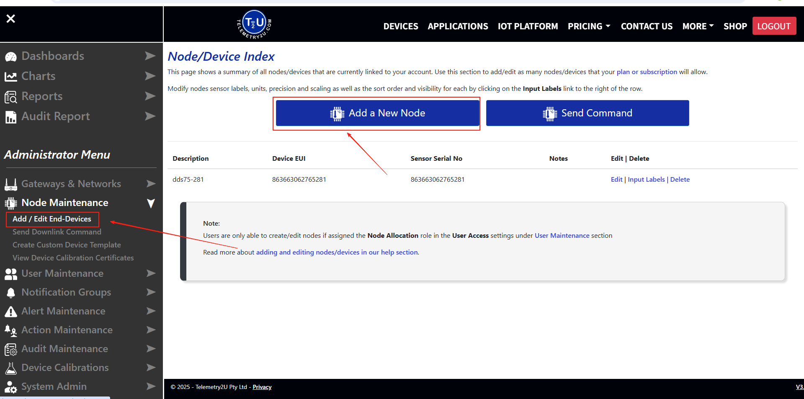Expand the Action Maintenance arrow
Screen dimensions: 804x399
coord(151,329)
